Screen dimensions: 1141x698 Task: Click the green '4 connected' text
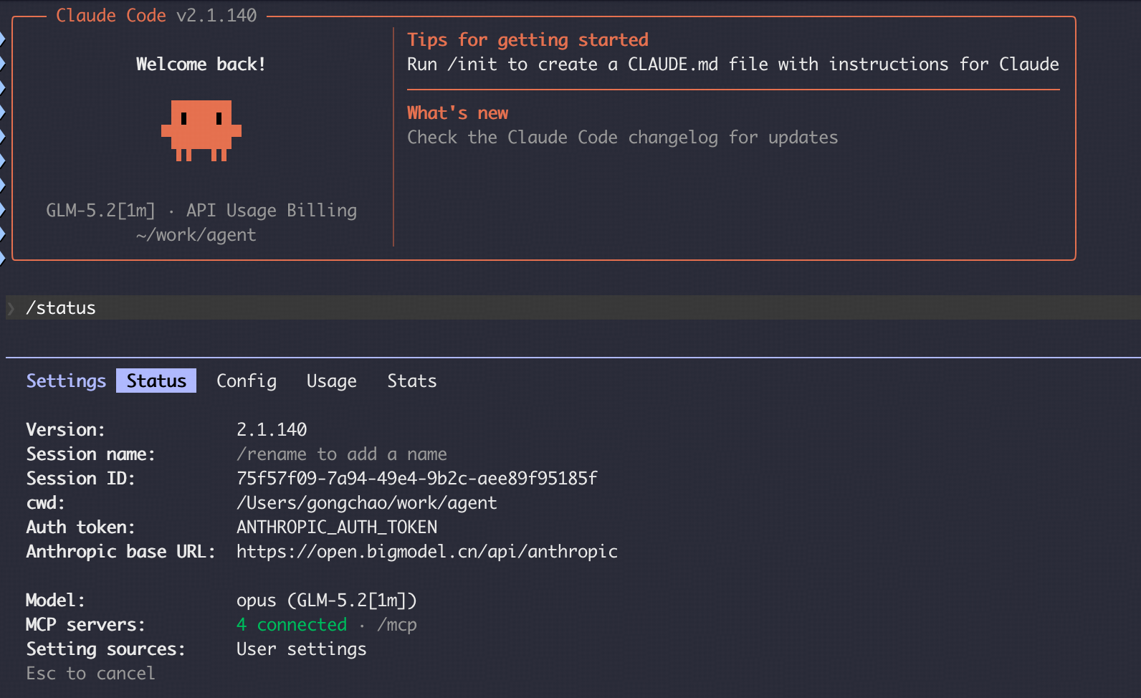tap(292, 625)
